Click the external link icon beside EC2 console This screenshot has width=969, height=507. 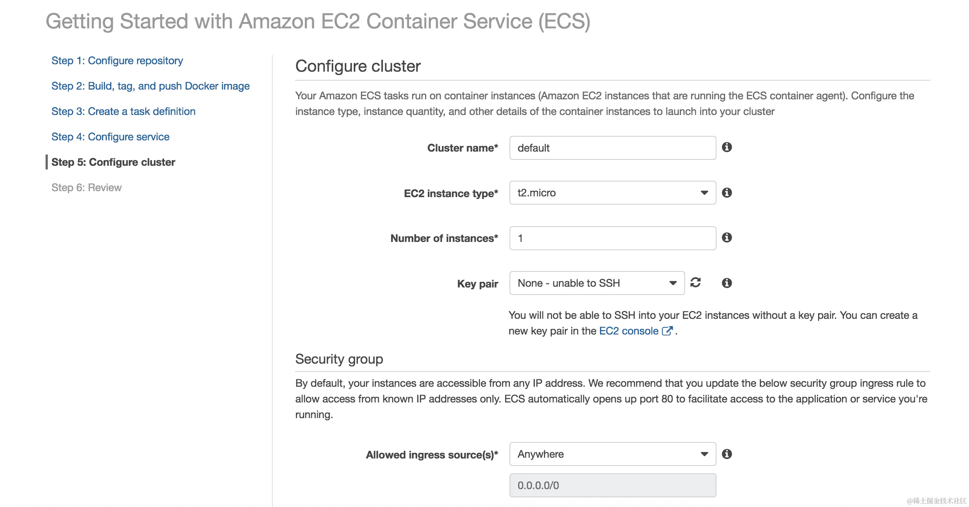[668, 330]
